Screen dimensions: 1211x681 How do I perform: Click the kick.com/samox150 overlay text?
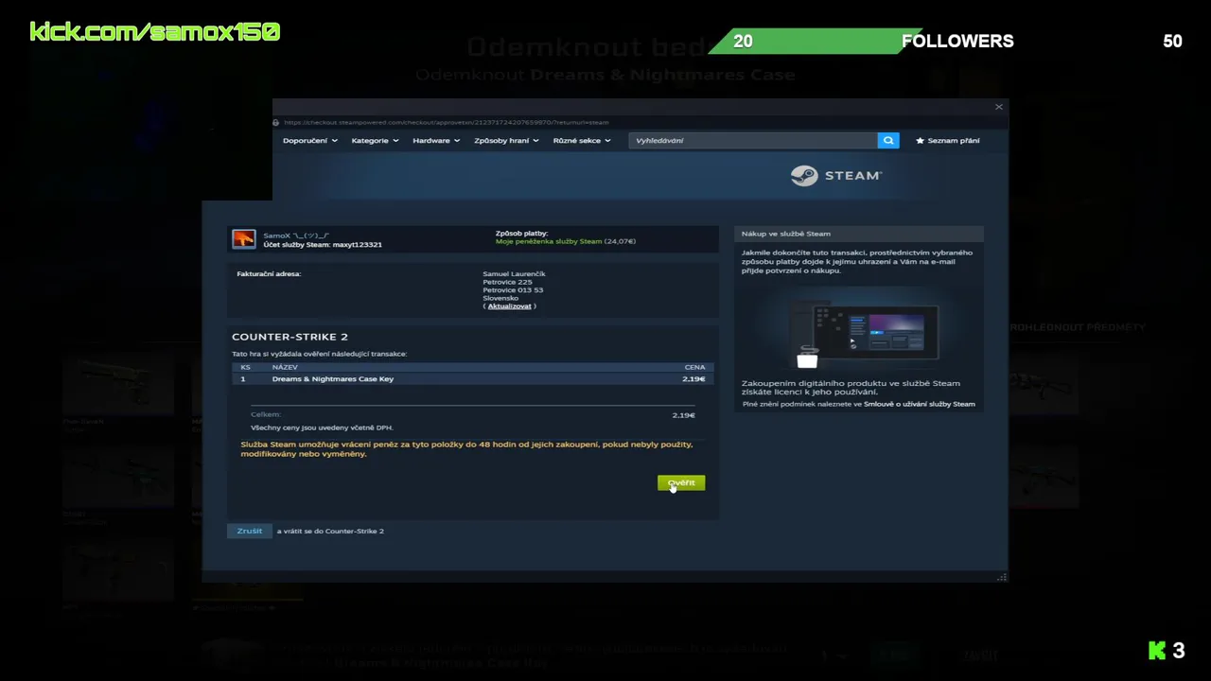[155, 32]
